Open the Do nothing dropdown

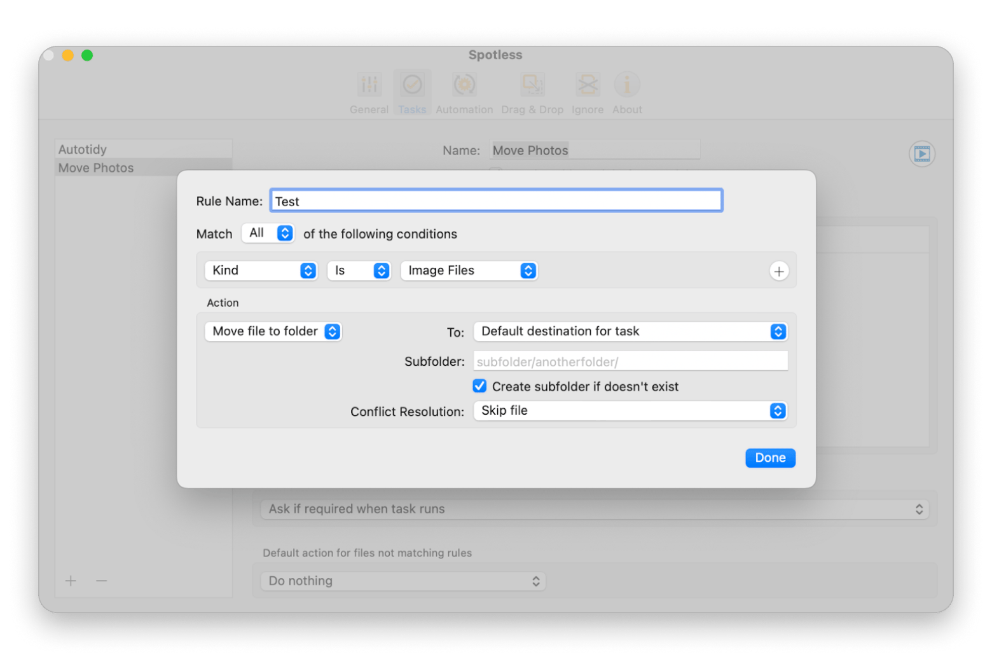point(403,581)
